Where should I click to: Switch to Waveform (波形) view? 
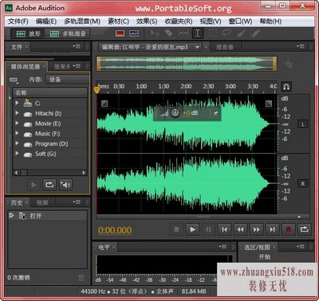click(x=28, y=33)
